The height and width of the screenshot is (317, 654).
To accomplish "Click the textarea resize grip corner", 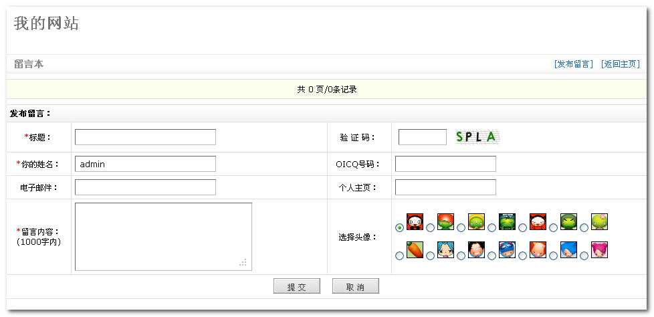I will point(243,262).
